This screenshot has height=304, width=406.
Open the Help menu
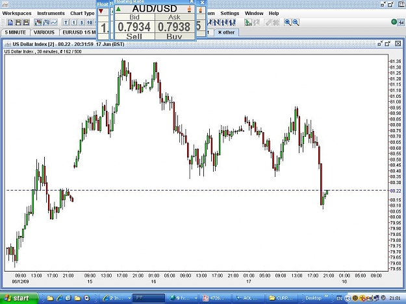(273, 14)
